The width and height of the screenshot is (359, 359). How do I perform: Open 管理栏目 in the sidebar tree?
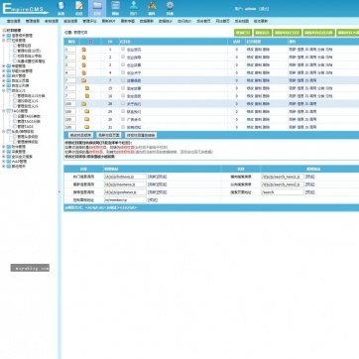[24, 46]
